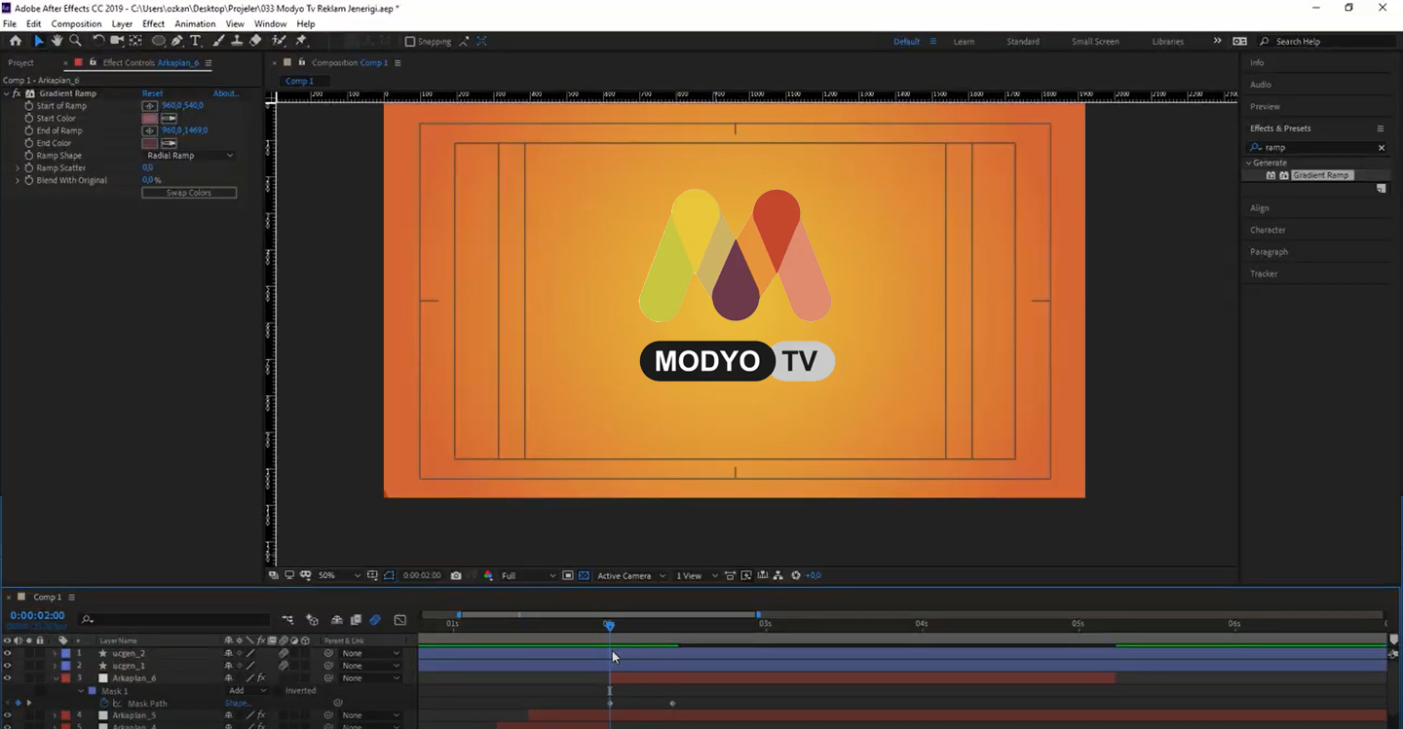The height and width of the screenshot is (729, 1403).
Task: Select the Horizontal Type tool
Action: coord(195,41)
